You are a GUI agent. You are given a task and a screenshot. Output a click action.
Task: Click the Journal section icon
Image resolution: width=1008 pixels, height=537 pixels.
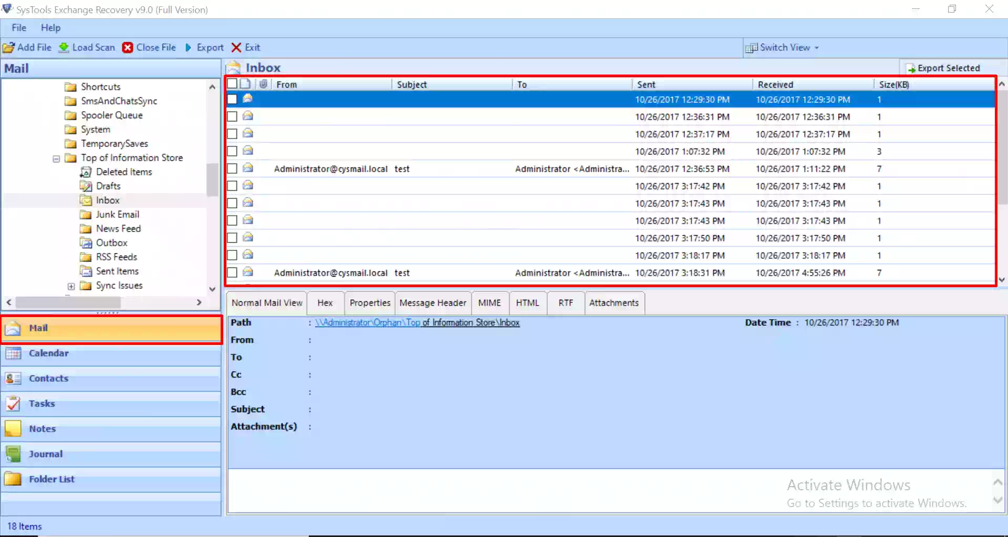[13, 454]
